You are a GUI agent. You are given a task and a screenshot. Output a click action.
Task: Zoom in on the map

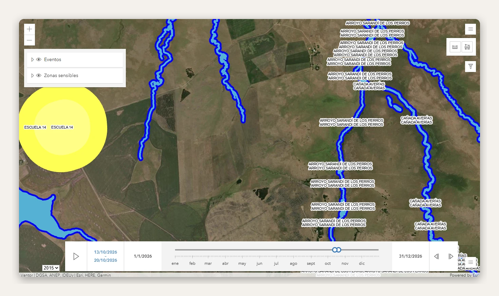point(30,29)
